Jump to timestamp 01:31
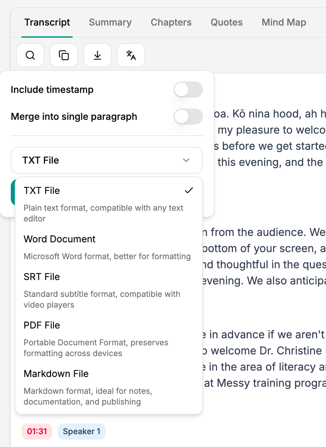The height and width of the screenshot is (447, 326). click(x=37, y=432)
